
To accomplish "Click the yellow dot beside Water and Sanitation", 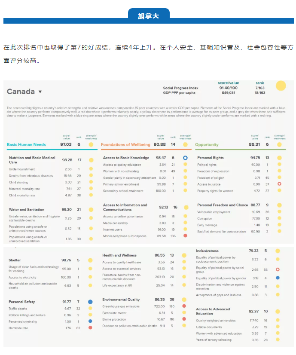I will (x=91, y=210).
